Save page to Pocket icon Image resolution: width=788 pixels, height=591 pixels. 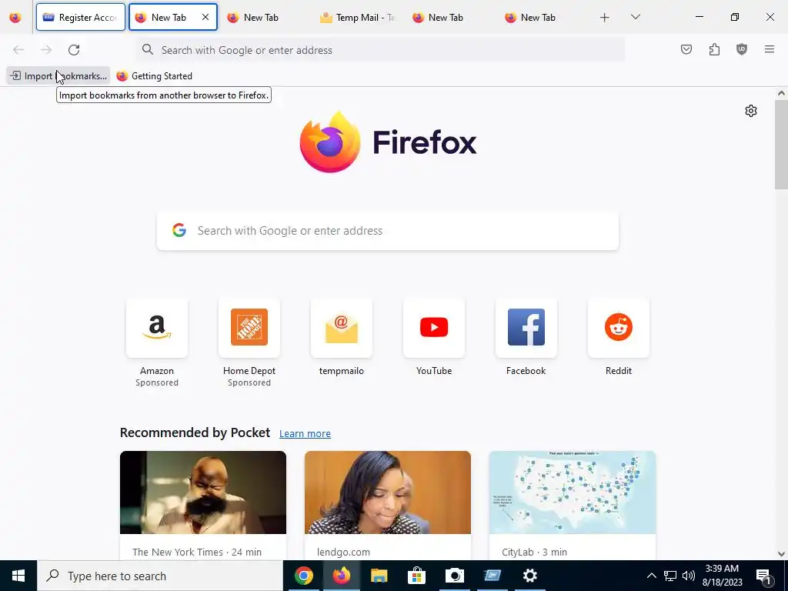[x=686, y=49]
